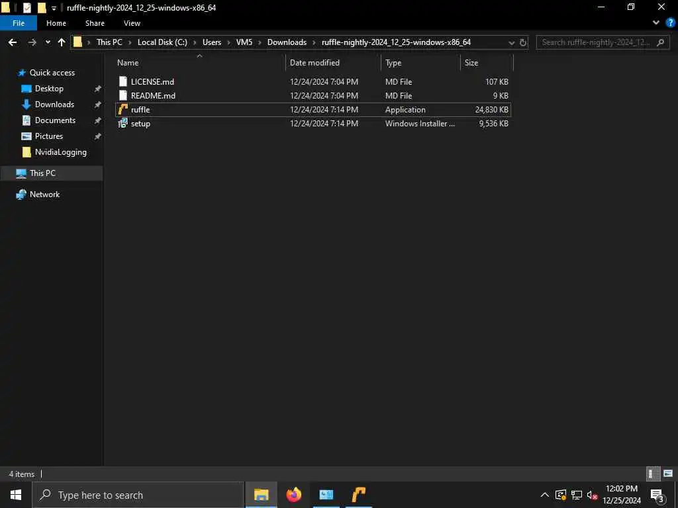
Task: Open Desktop in Quick access
Action: coord(49,89)
